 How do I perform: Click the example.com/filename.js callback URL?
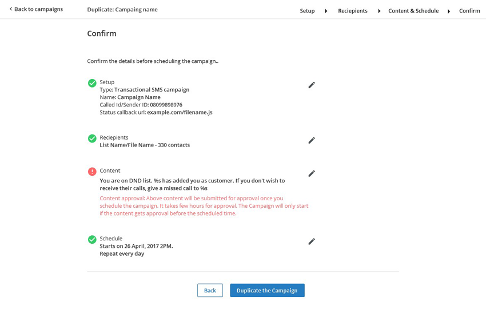(x=180, y=112)
